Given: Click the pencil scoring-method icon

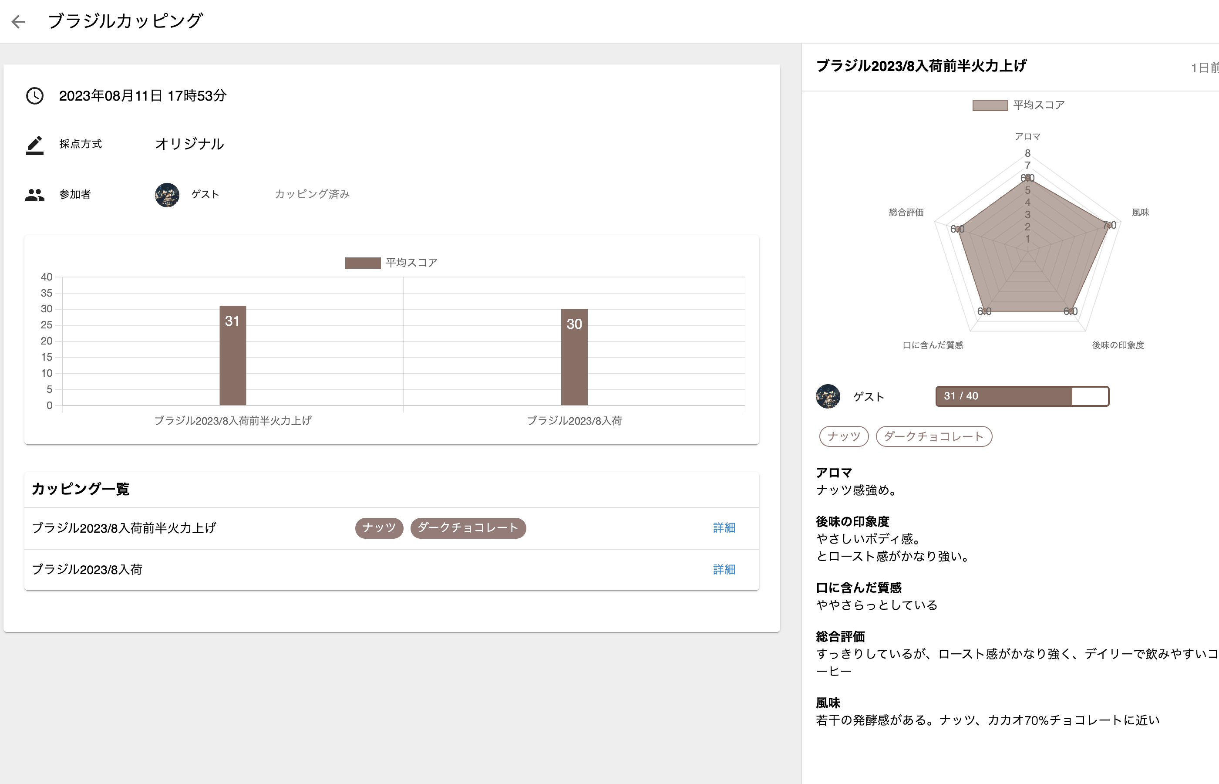Looking at the screenshot, I should (x=34, y=145).
